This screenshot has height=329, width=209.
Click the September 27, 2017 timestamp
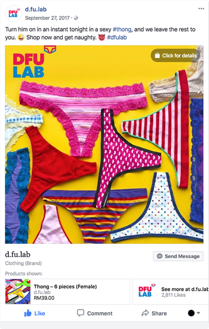tap(47, 18)
